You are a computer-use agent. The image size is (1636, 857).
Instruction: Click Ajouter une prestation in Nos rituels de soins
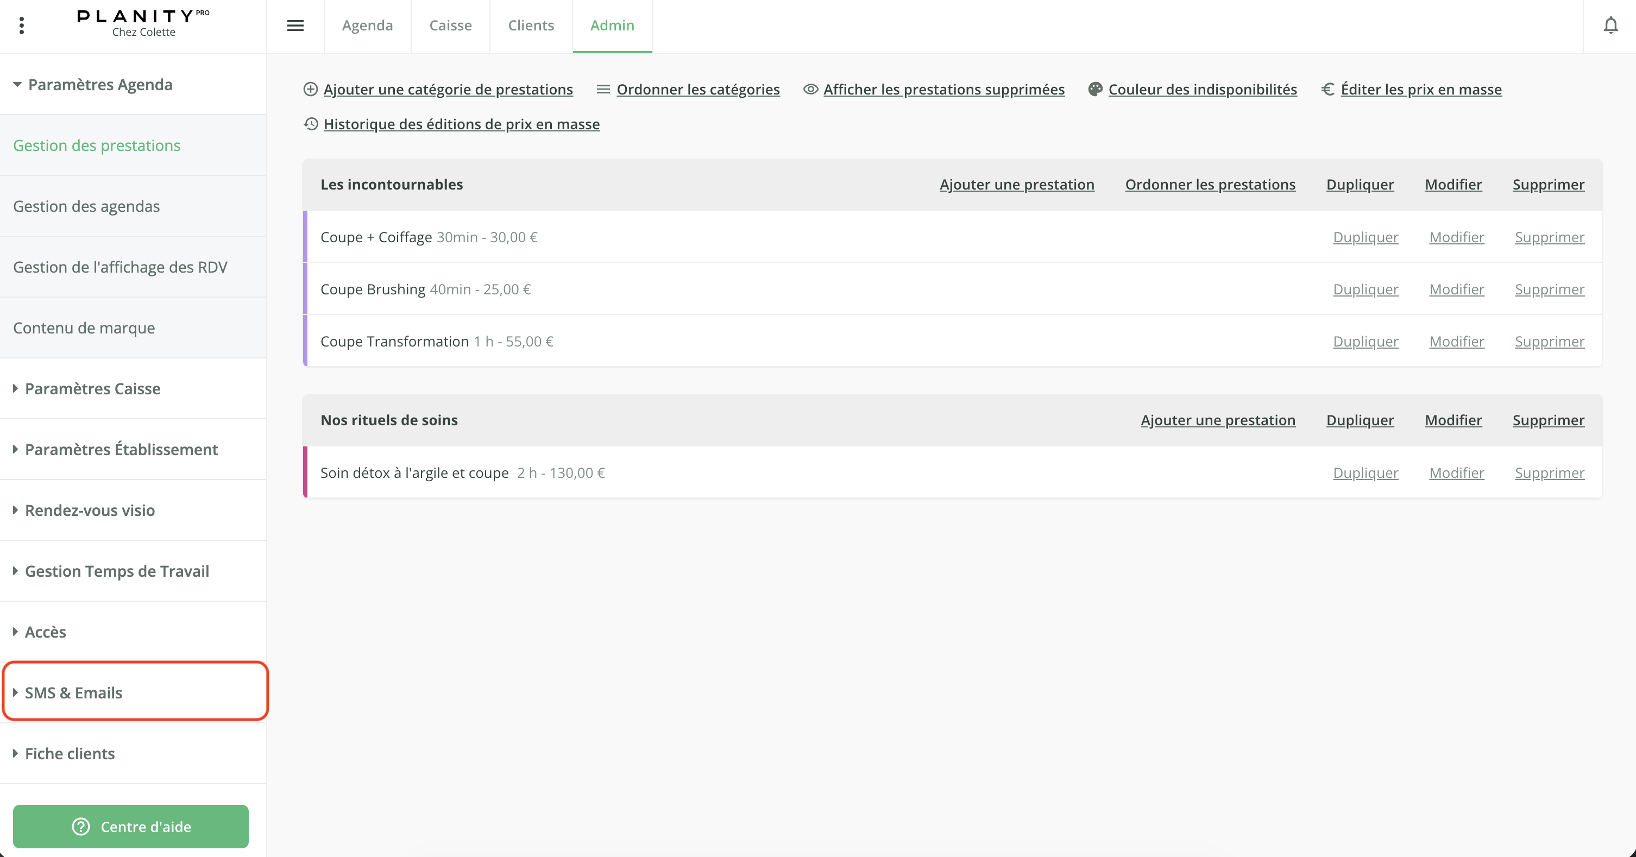[1217, 420]
